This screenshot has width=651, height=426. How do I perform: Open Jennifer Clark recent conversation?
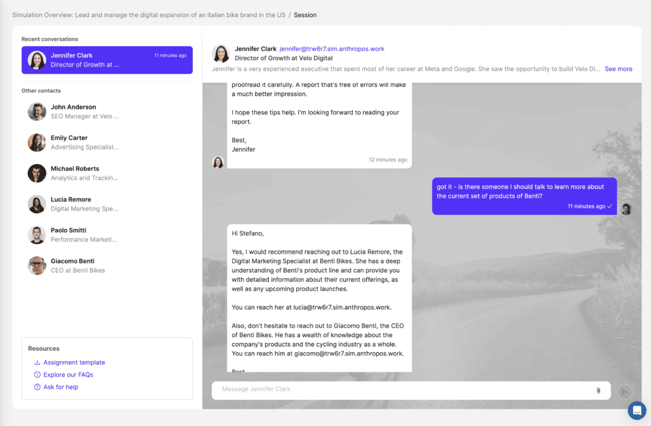[x=107, y=60]
